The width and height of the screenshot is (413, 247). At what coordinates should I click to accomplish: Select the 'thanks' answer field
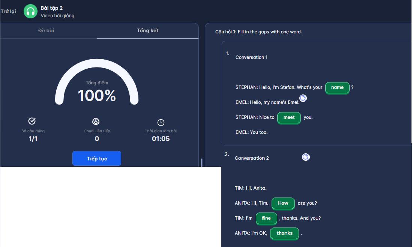pyautogui.click(x=284, y=234)
